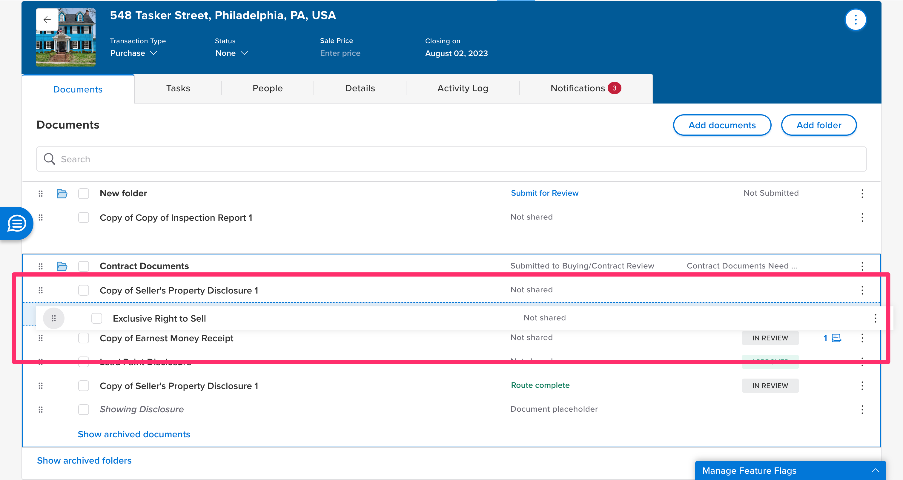This screenshot has height=480, width=903.
Task: Open the chat support widget
Action: tap(16, 223)
